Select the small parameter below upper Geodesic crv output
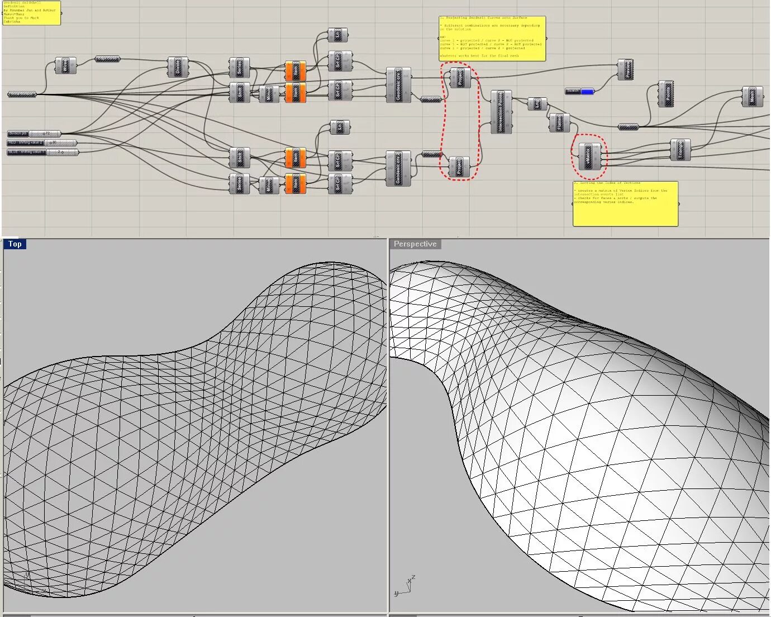Viewport: 771px width, 617px height. pyautogui.click(x=430, y=99)
